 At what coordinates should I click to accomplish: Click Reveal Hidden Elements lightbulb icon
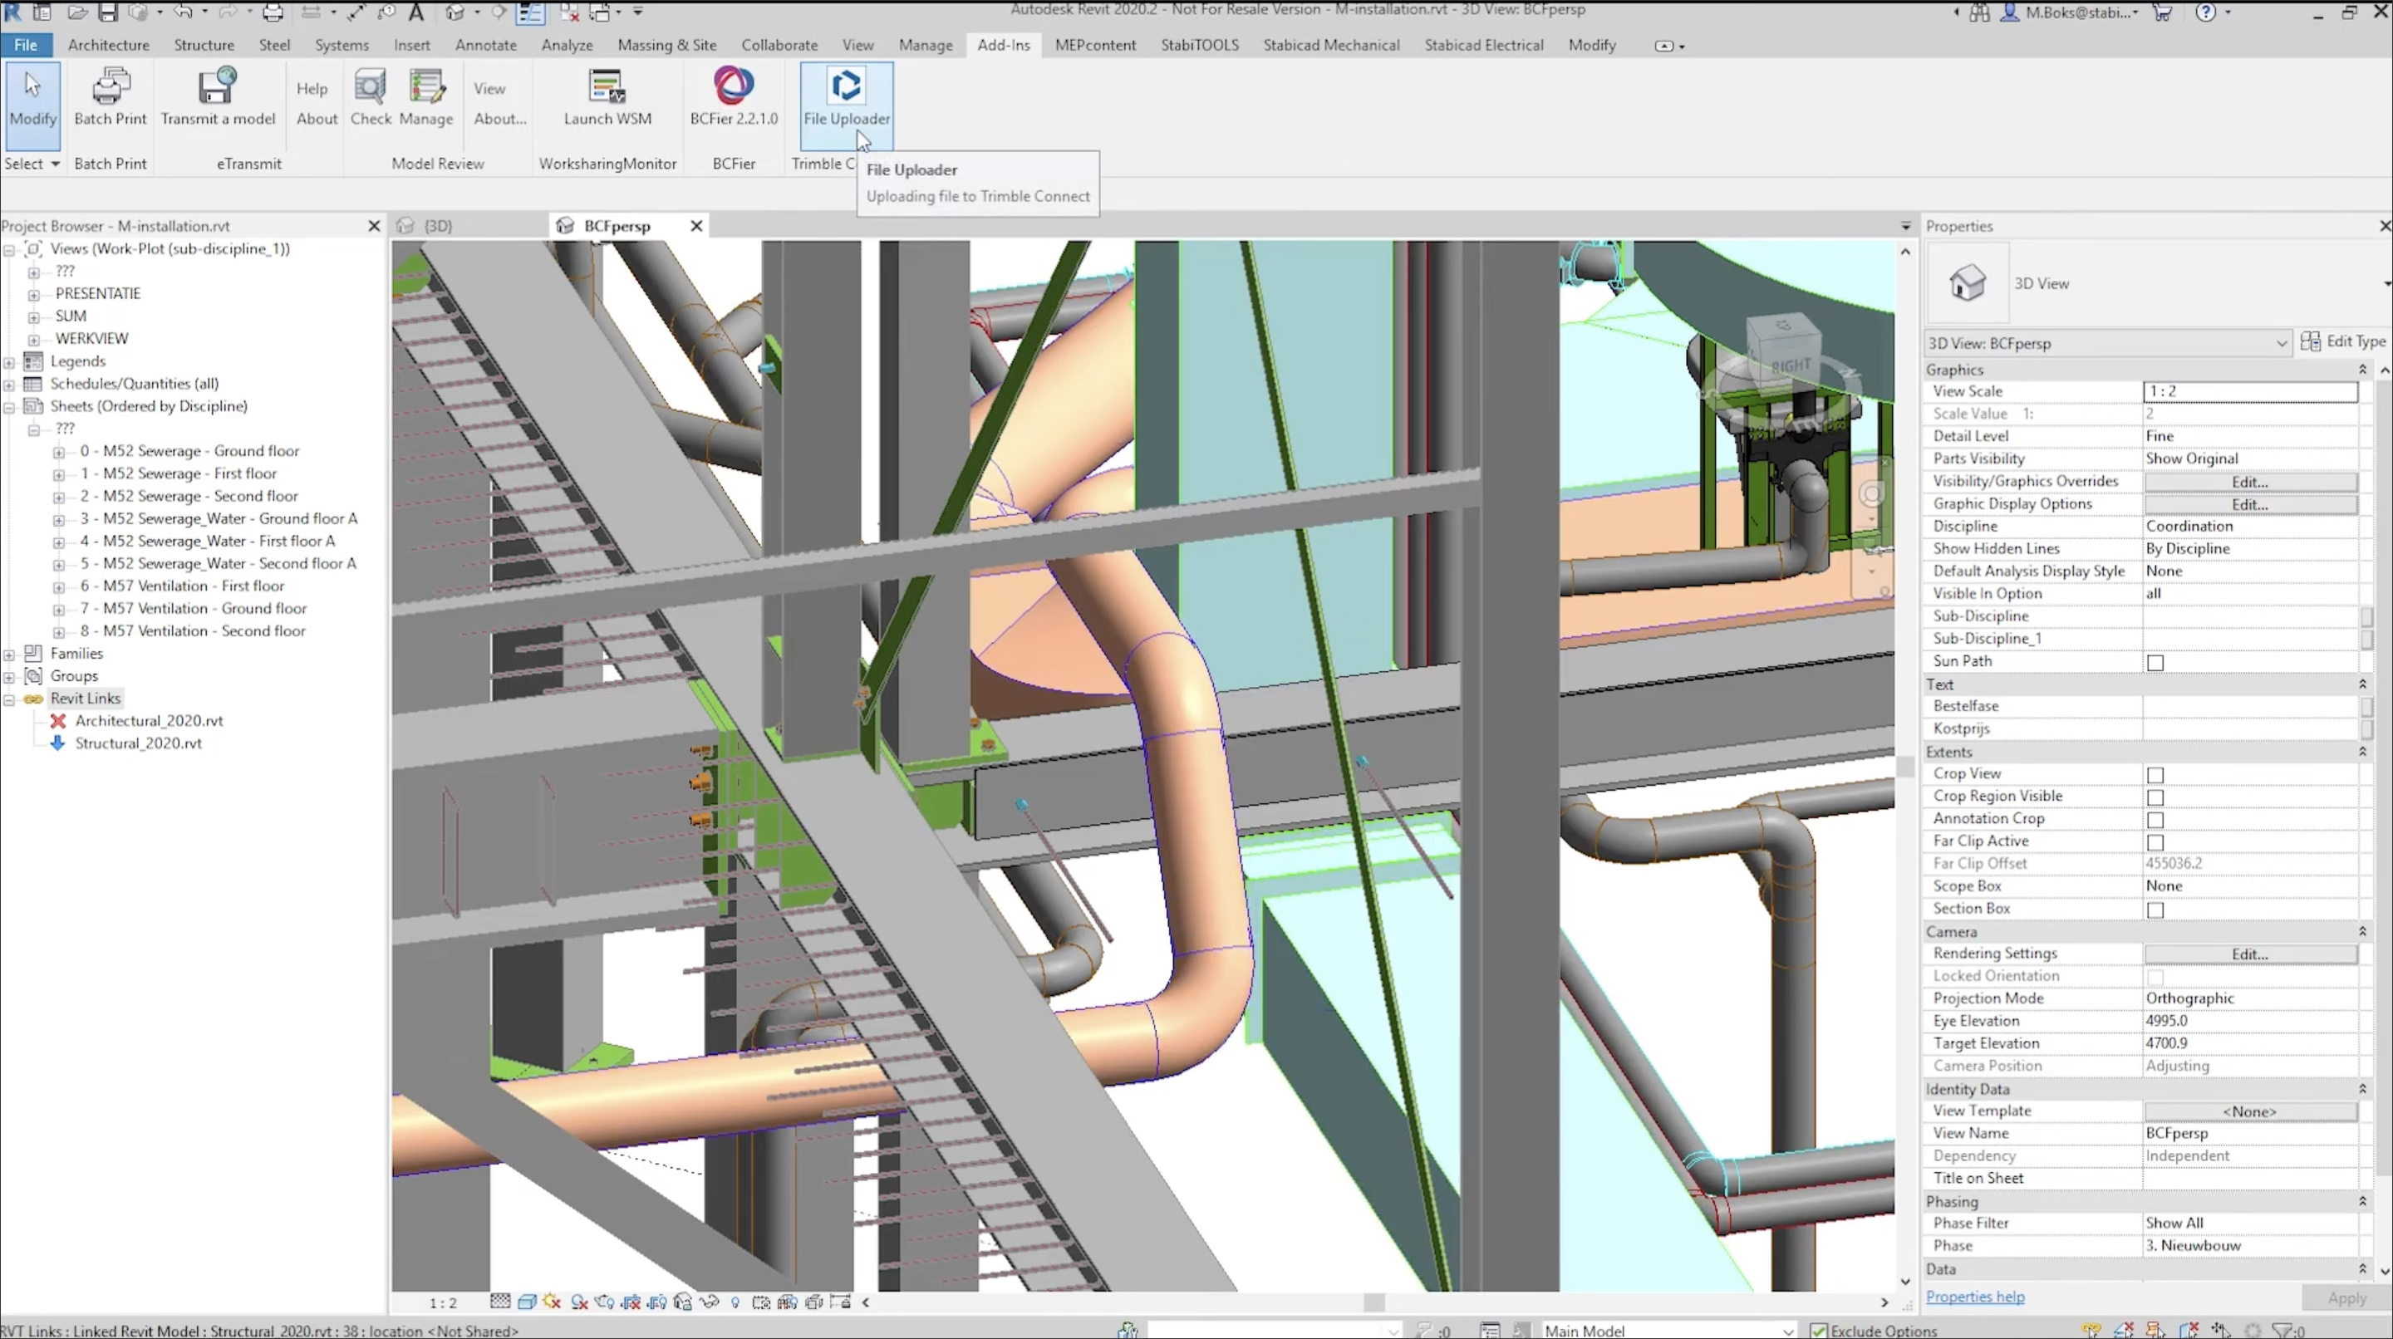coord(735,1302)
